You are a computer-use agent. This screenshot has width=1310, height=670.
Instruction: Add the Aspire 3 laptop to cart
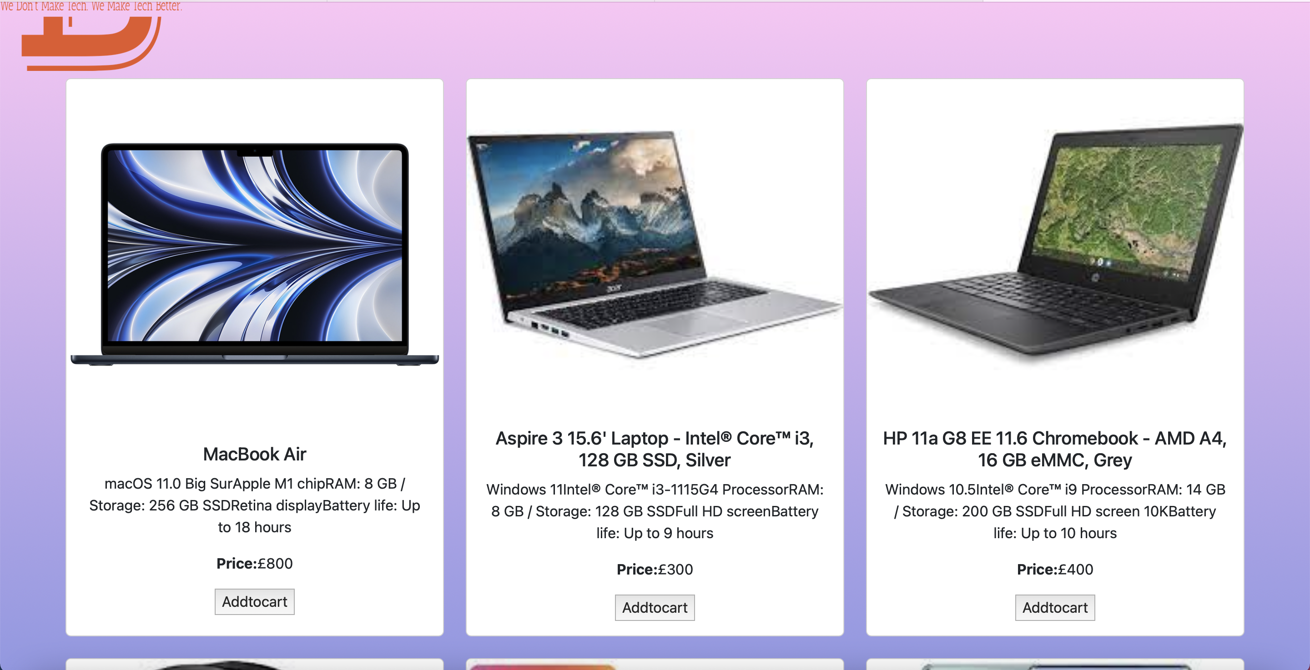[x=655, y=607]
